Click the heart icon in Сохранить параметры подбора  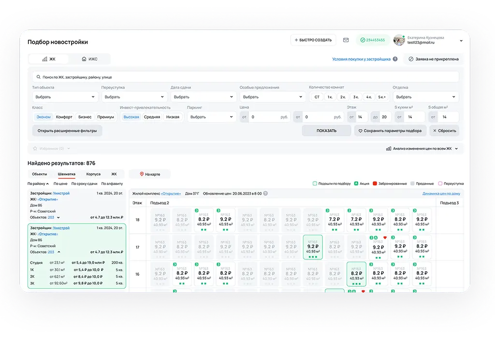360,130
